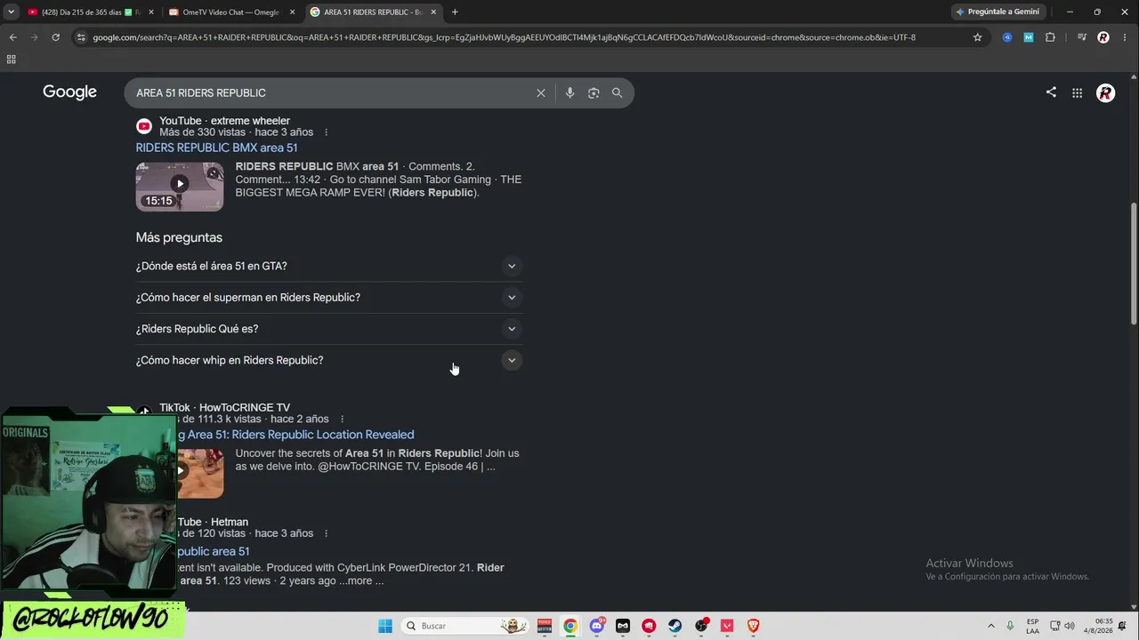Go back to the previous page
The height and width of the screenshot is (640, 1139).
pyautogui.click(x=12, y=37)
